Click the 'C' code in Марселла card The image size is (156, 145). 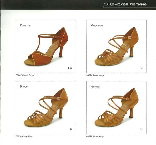(142, 68)
